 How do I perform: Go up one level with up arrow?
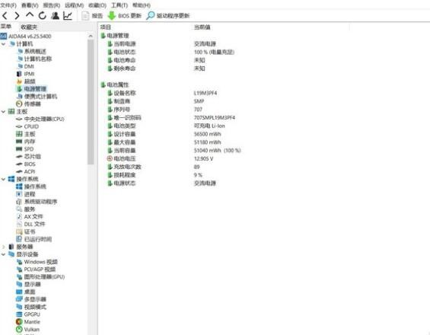point(30,15)
